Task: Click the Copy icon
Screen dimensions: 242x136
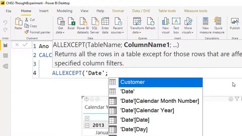Action: pos(26,26)
